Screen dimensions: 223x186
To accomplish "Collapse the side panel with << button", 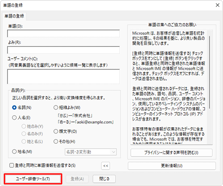I will [x=106, y=166].
